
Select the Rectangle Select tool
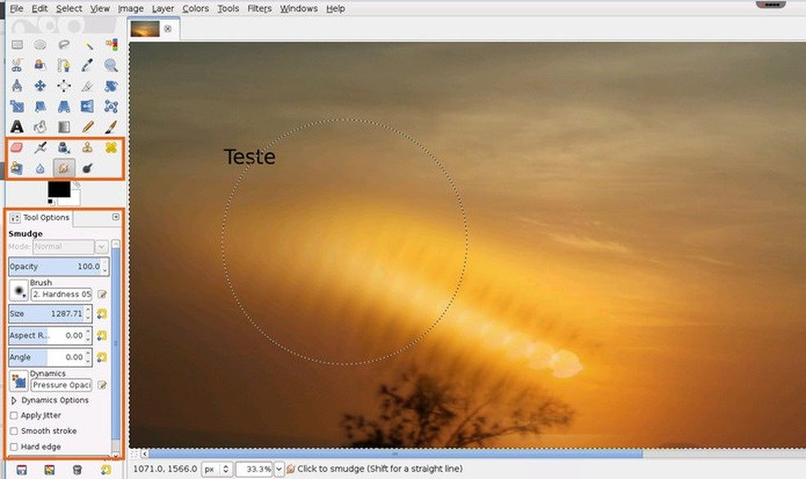click(17, 45)
